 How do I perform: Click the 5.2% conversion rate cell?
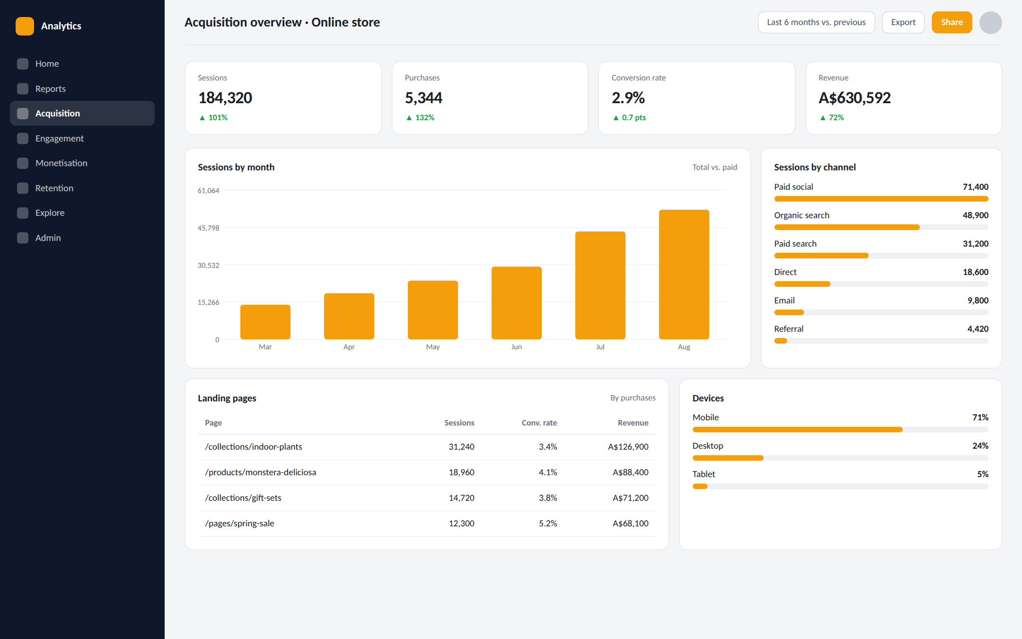click(548, 524)
